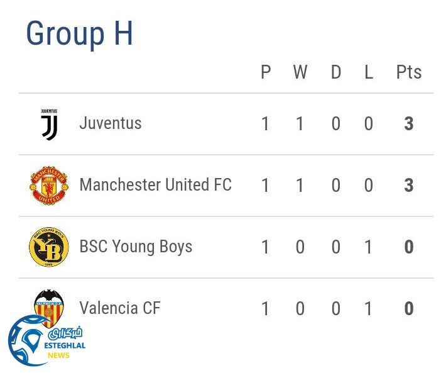Click the D column header
Image resolution: width=441 pixels, height=380 pixels.
[x=336, y=72]
